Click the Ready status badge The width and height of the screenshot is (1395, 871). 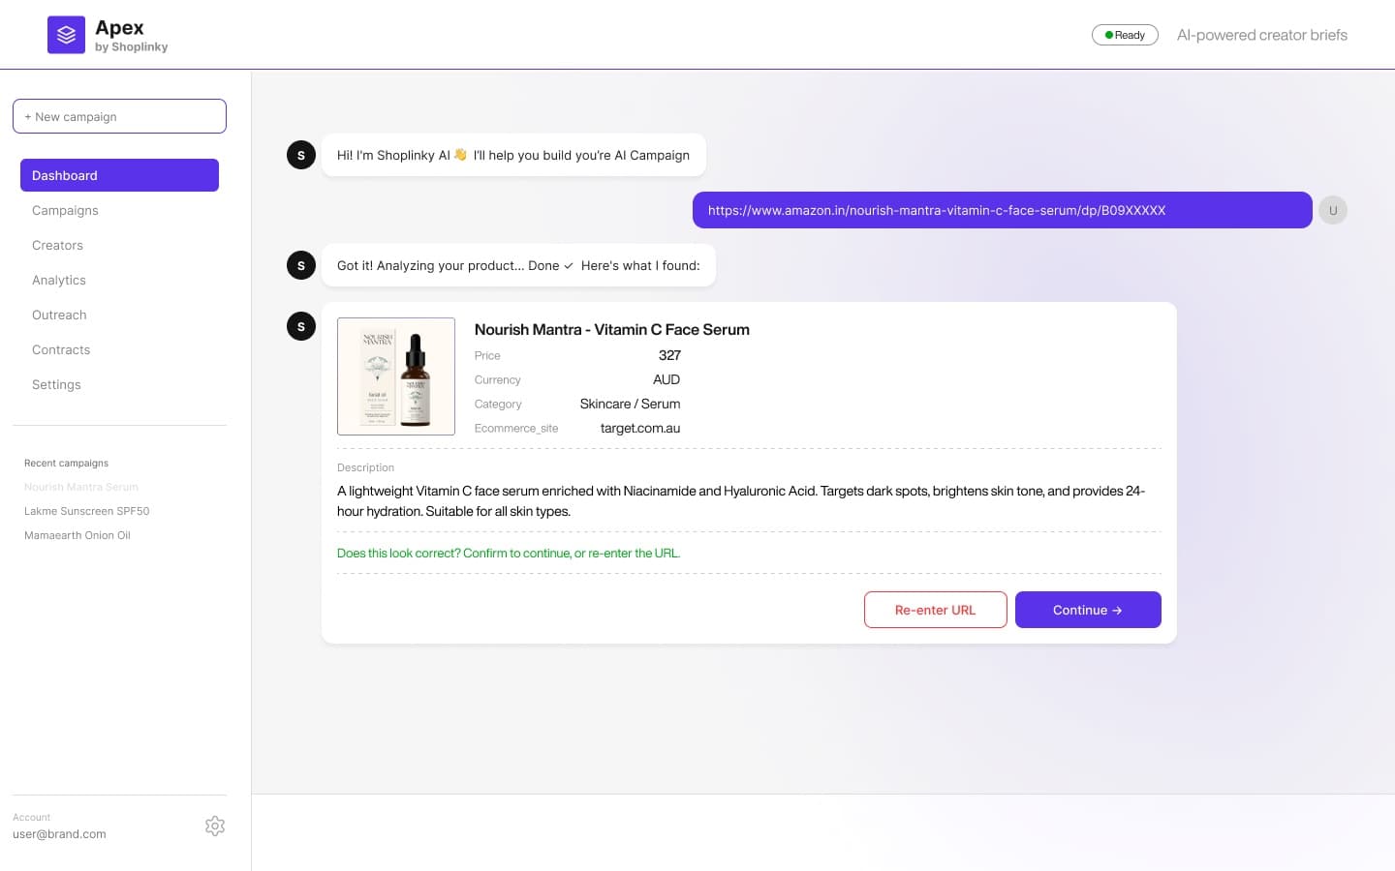(1125, 35)
